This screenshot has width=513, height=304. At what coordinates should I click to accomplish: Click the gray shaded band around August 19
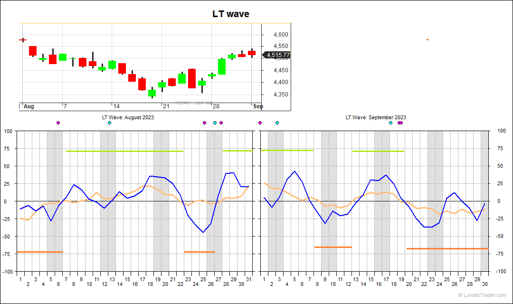[160, 199]
